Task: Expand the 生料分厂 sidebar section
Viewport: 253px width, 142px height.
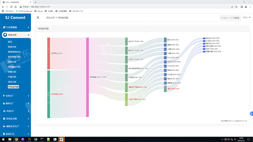Action: (15, 95)
